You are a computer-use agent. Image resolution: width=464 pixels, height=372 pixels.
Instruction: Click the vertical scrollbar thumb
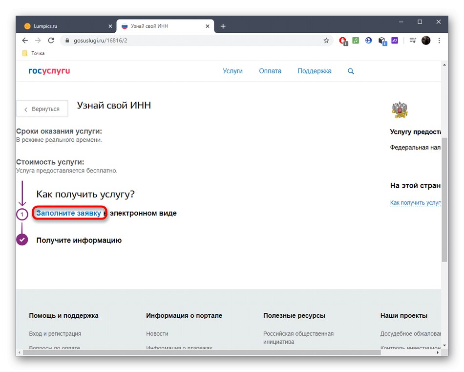point(444,199)
